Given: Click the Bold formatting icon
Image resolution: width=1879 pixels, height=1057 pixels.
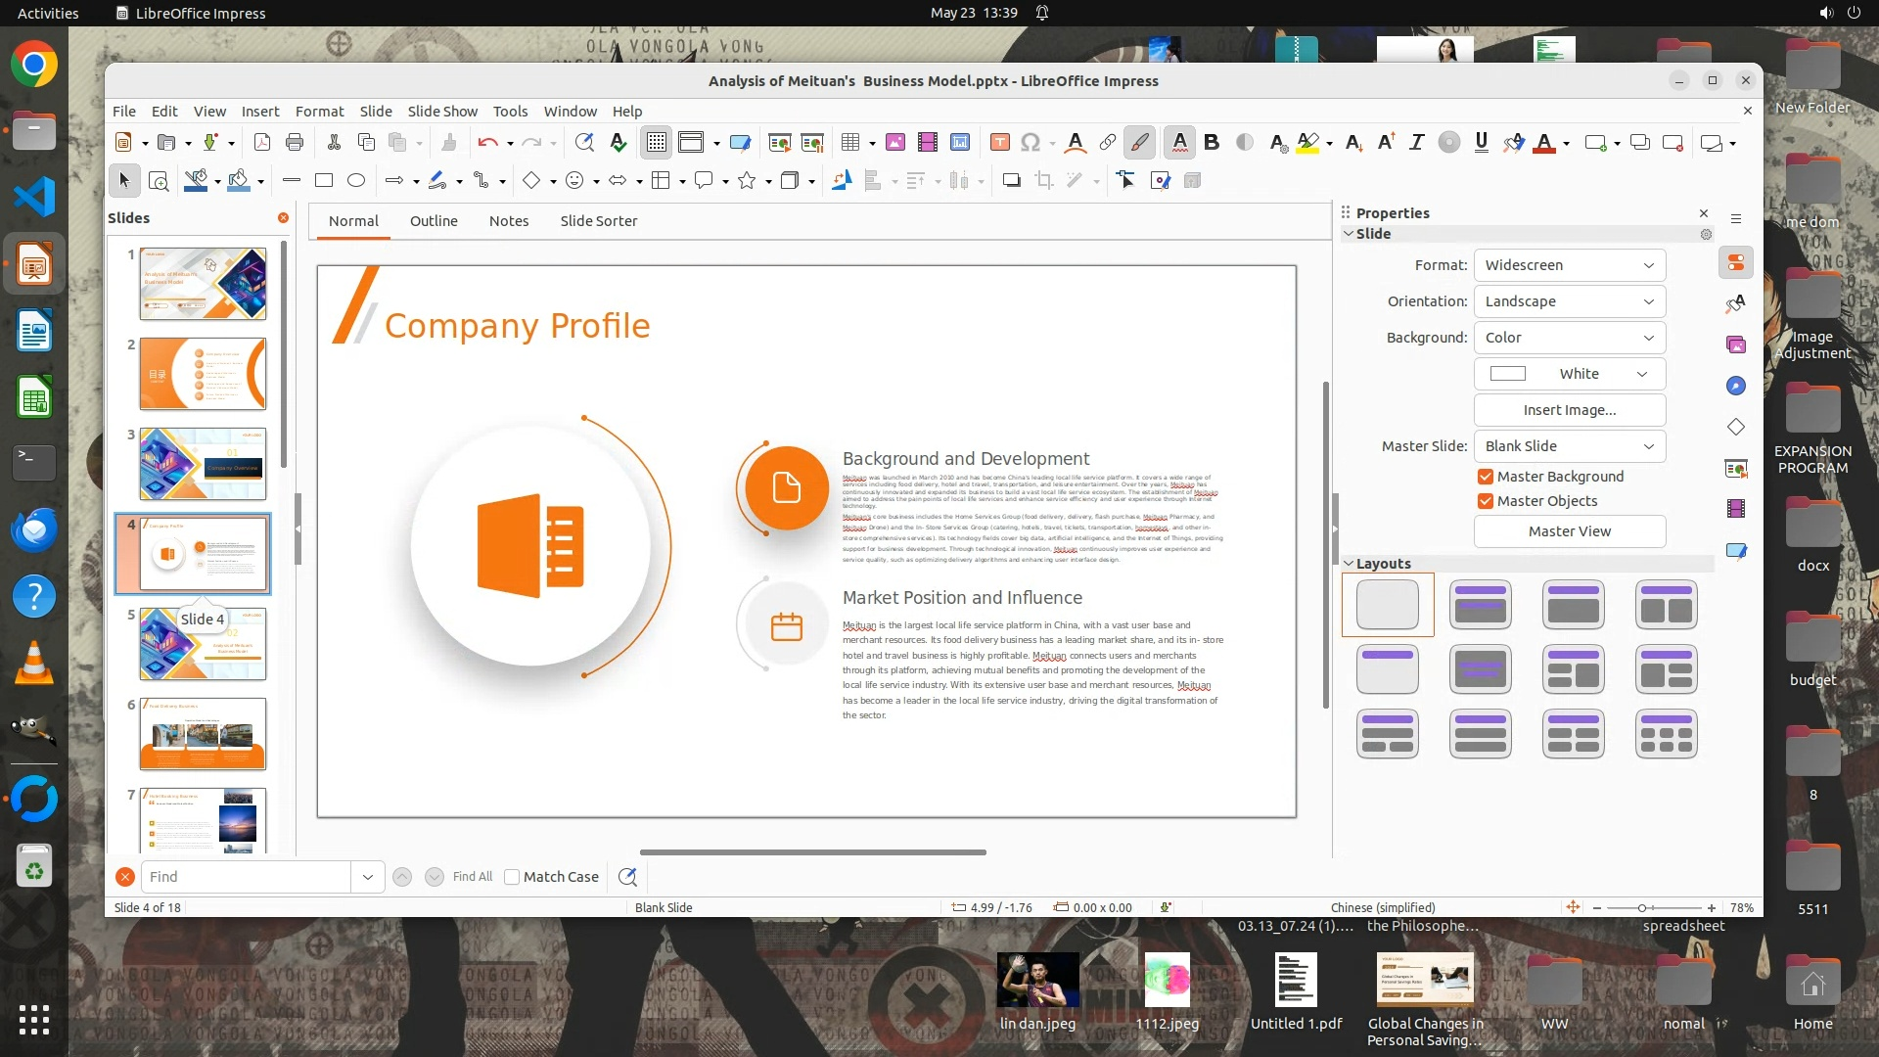Looking at the screenshot, I should point(1212,143).
